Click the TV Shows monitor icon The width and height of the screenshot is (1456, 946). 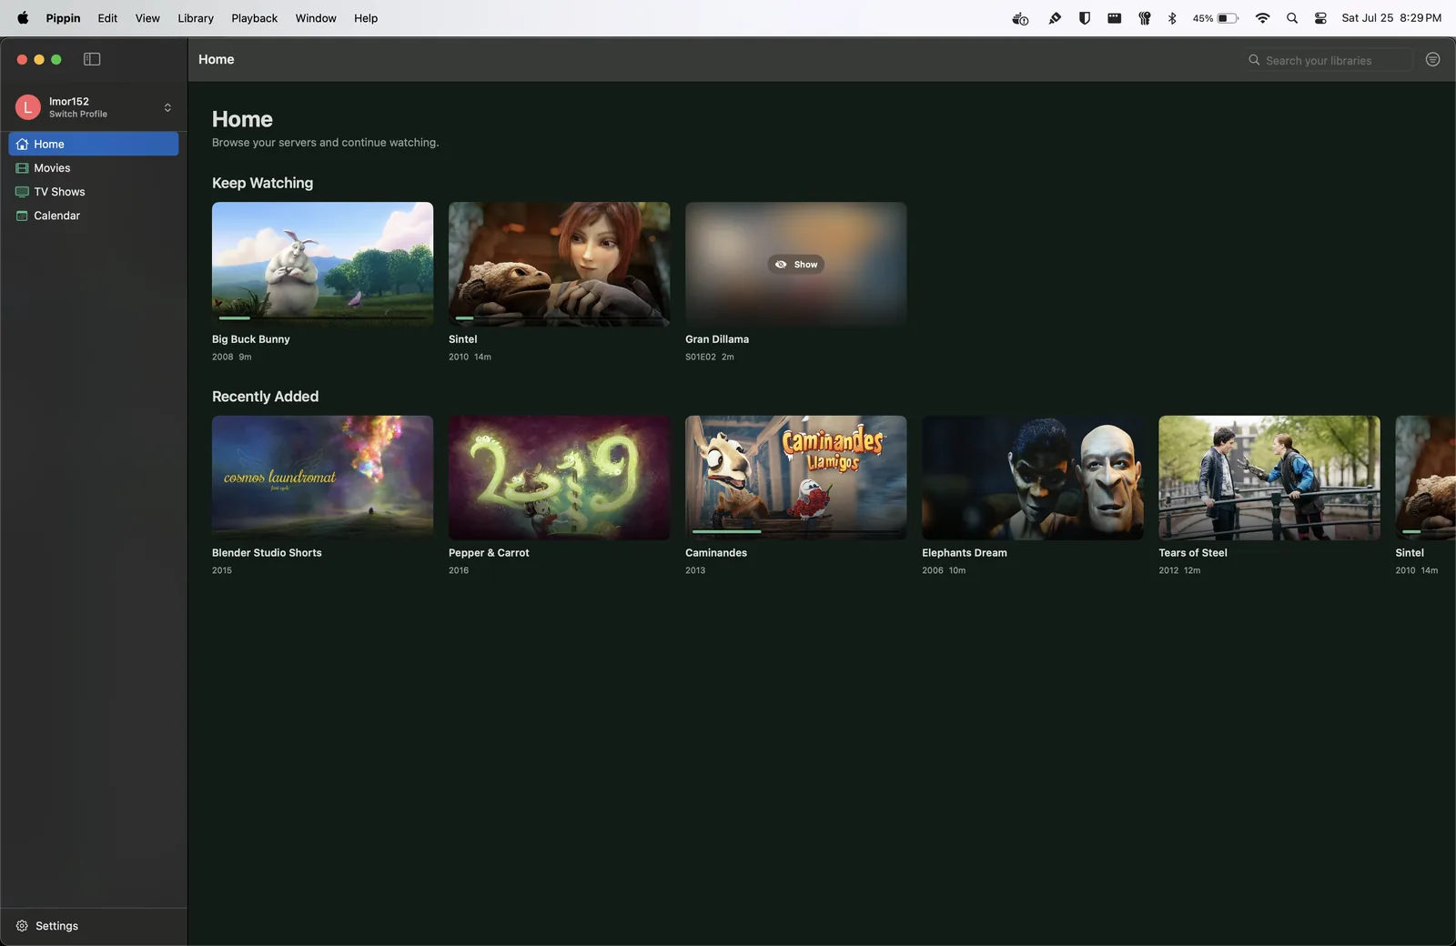[x=22, y=191]
